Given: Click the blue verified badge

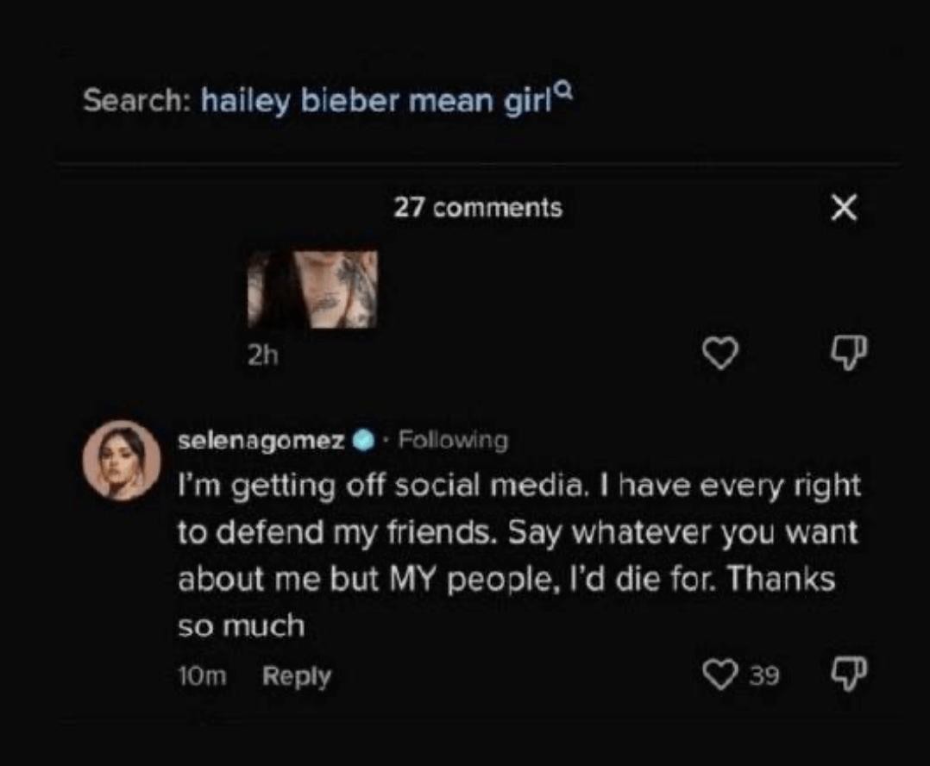Looking at the screenshot, I should (363, 442).
